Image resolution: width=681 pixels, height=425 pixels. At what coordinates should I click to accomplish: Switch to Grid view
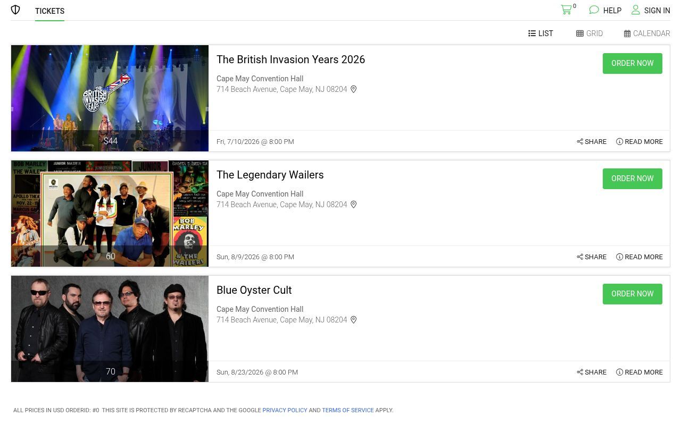click(x=589, y=33)
